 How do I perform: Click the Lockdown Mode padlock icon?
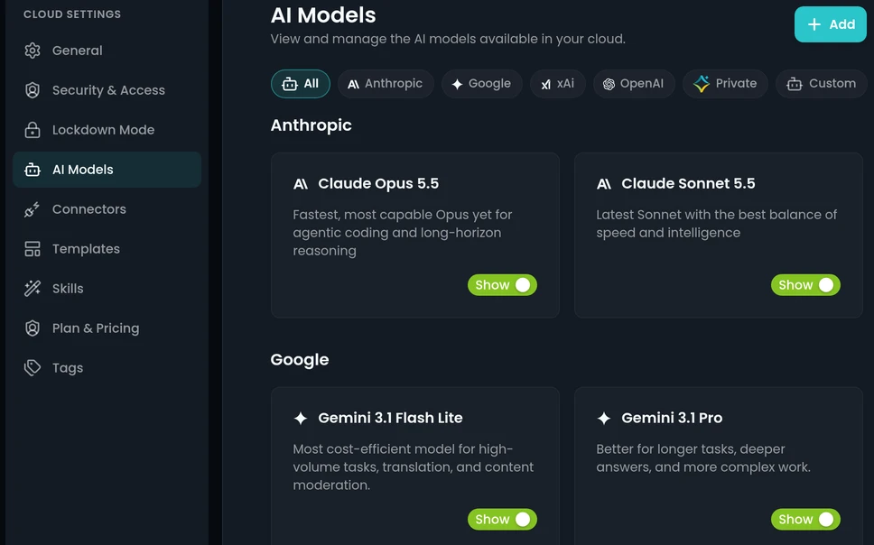[33, 130]
